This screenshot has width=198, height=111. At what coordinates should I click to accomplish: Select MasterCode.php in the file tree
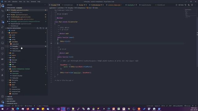(x=17, y=76)
